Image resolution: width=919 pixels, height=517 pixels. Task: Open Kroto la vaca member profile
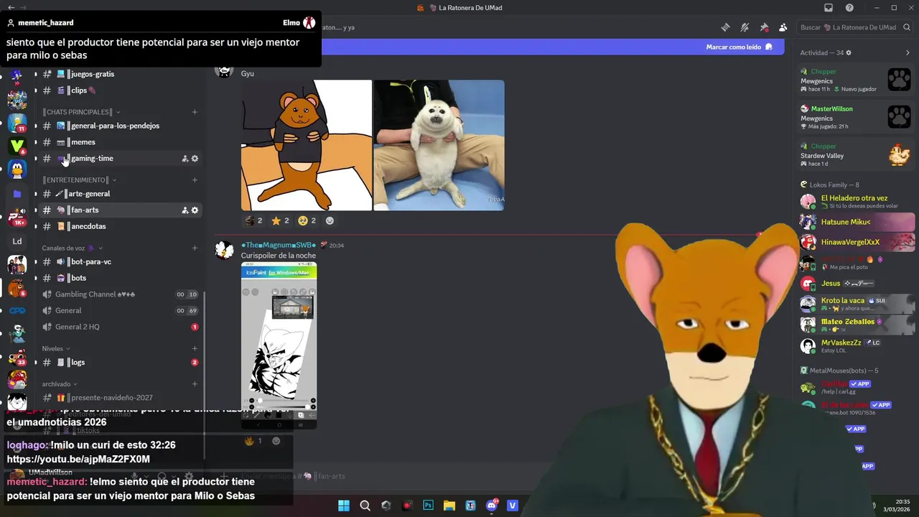pyautogui.click(x=858, y=304)
